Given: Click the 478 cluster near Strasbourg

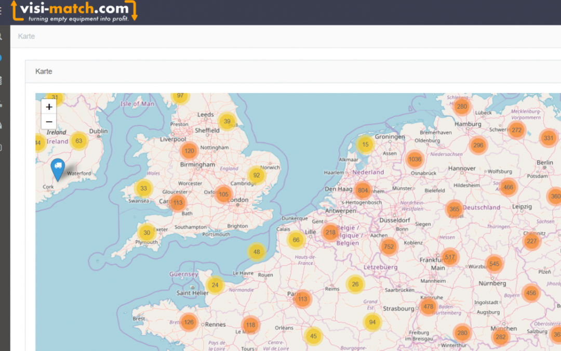Looking at the screenshot, I should point(428,307).
